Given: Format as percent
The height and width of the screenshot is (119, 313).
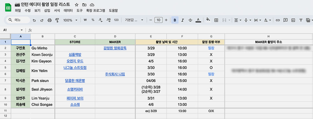Looking at the screenshot, I should 93,20.
